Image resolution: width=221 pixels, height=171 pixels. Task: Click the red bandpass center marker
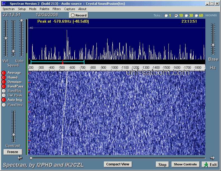coord(63,62)
